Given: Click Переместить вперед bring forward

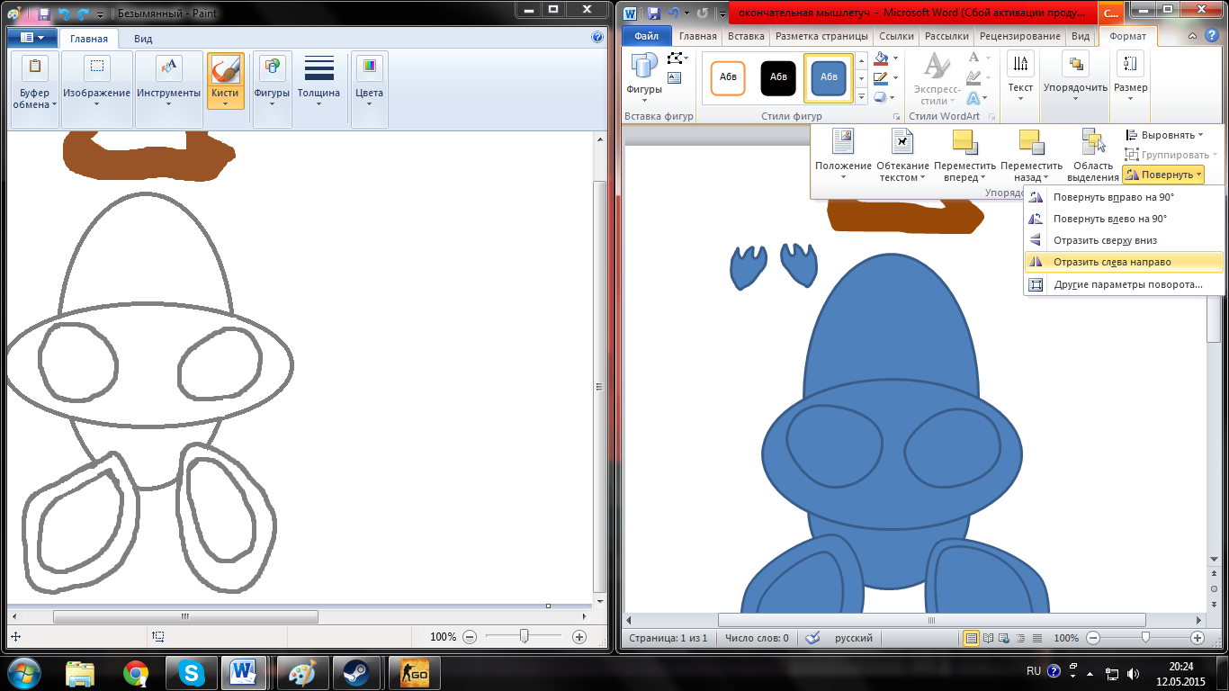Looking at the screenshot, I should (964, 154).
